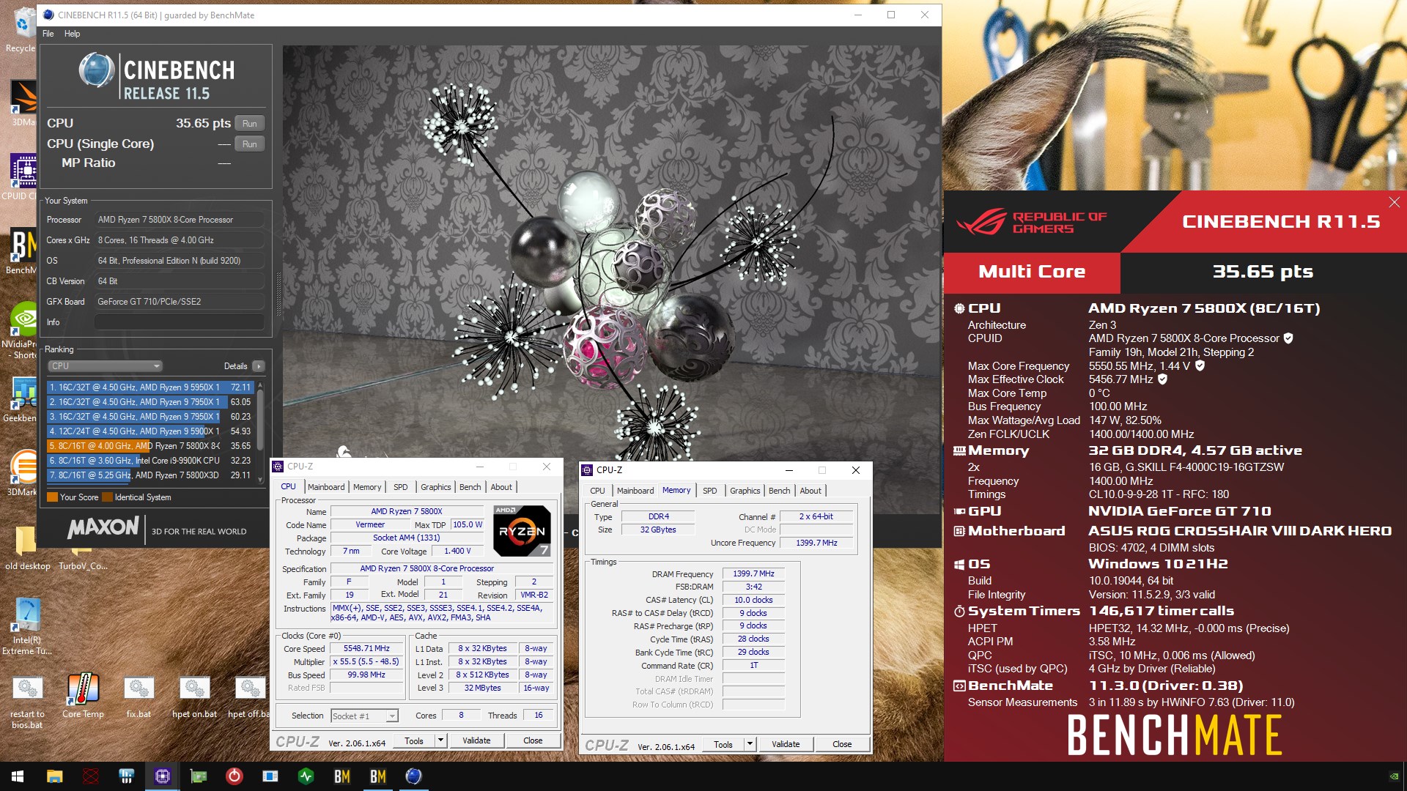Select ranking row 4, Ryzen 9 5900X at 54.93
Screen dimensions: 1407x791
pyautogui.click(x=150, y=431)
